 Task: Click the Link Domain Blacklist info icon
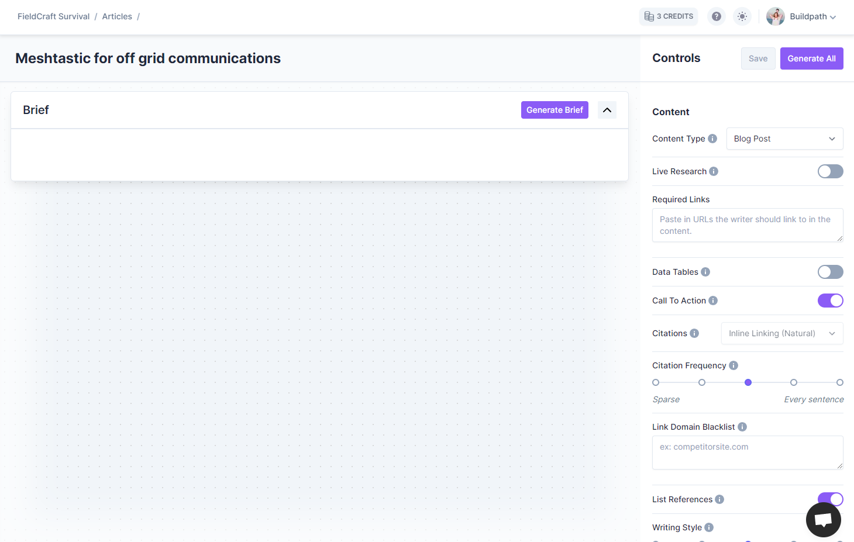[742, 427]
